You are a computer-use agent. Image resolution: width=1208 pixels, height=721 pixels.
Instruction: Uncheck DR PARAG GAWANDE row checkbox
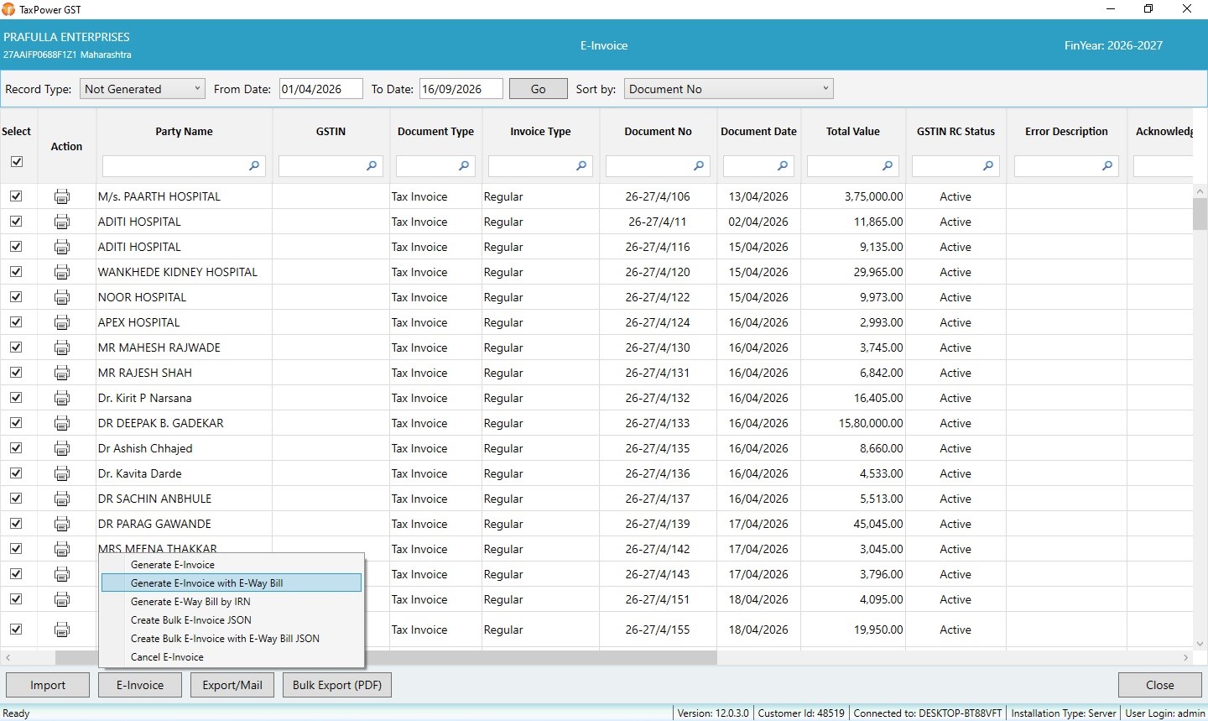pyautogui.click(x=16, y=524)
